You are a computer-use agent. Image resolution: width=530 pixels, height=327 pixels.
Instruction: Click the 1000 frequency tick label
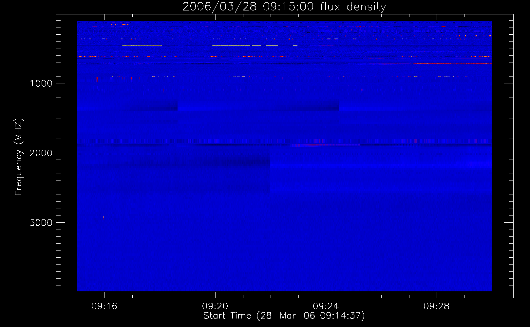click(41, 83)
